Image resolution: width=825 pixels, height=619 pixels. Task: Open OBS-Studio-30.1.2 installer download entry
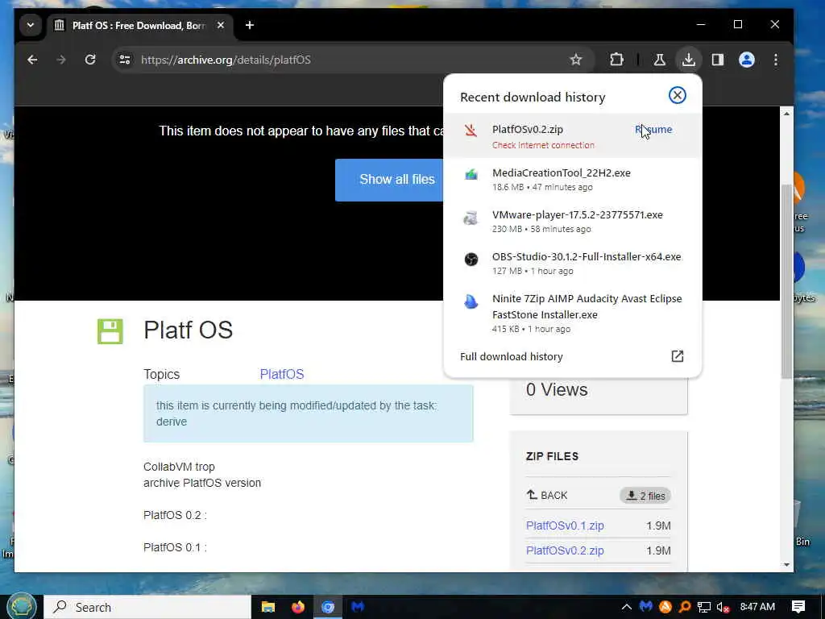tap(573, 264)
